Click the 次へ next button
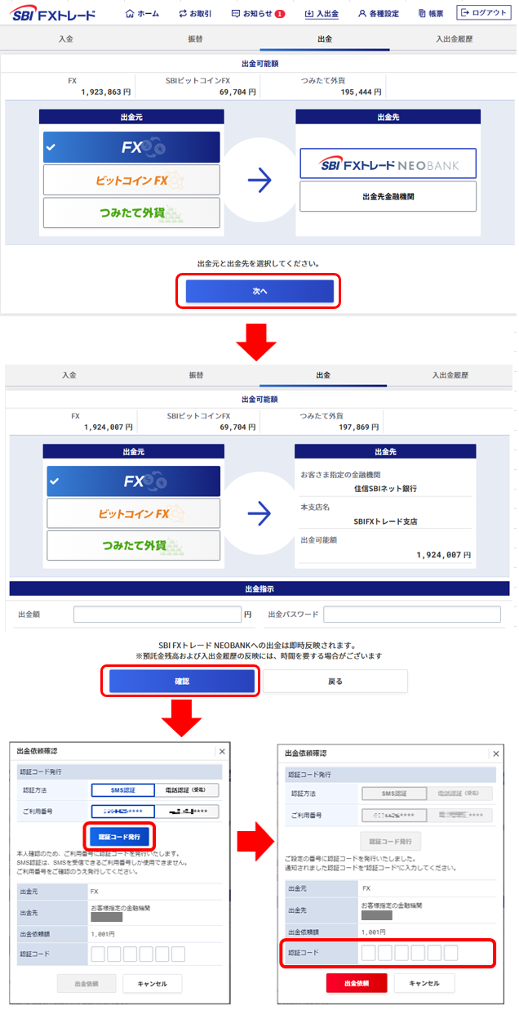This screenshot has height=1024, width=519. 259,292
